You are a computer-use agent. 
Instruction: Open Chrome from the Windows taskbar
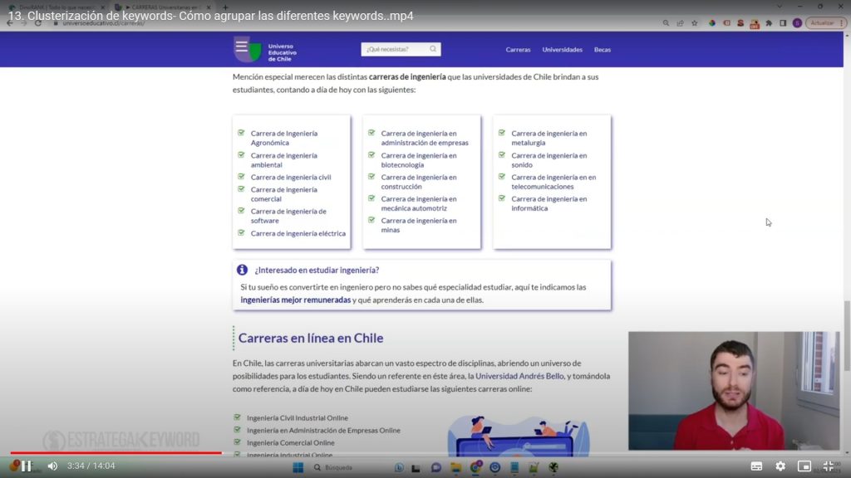coord(475,467)
